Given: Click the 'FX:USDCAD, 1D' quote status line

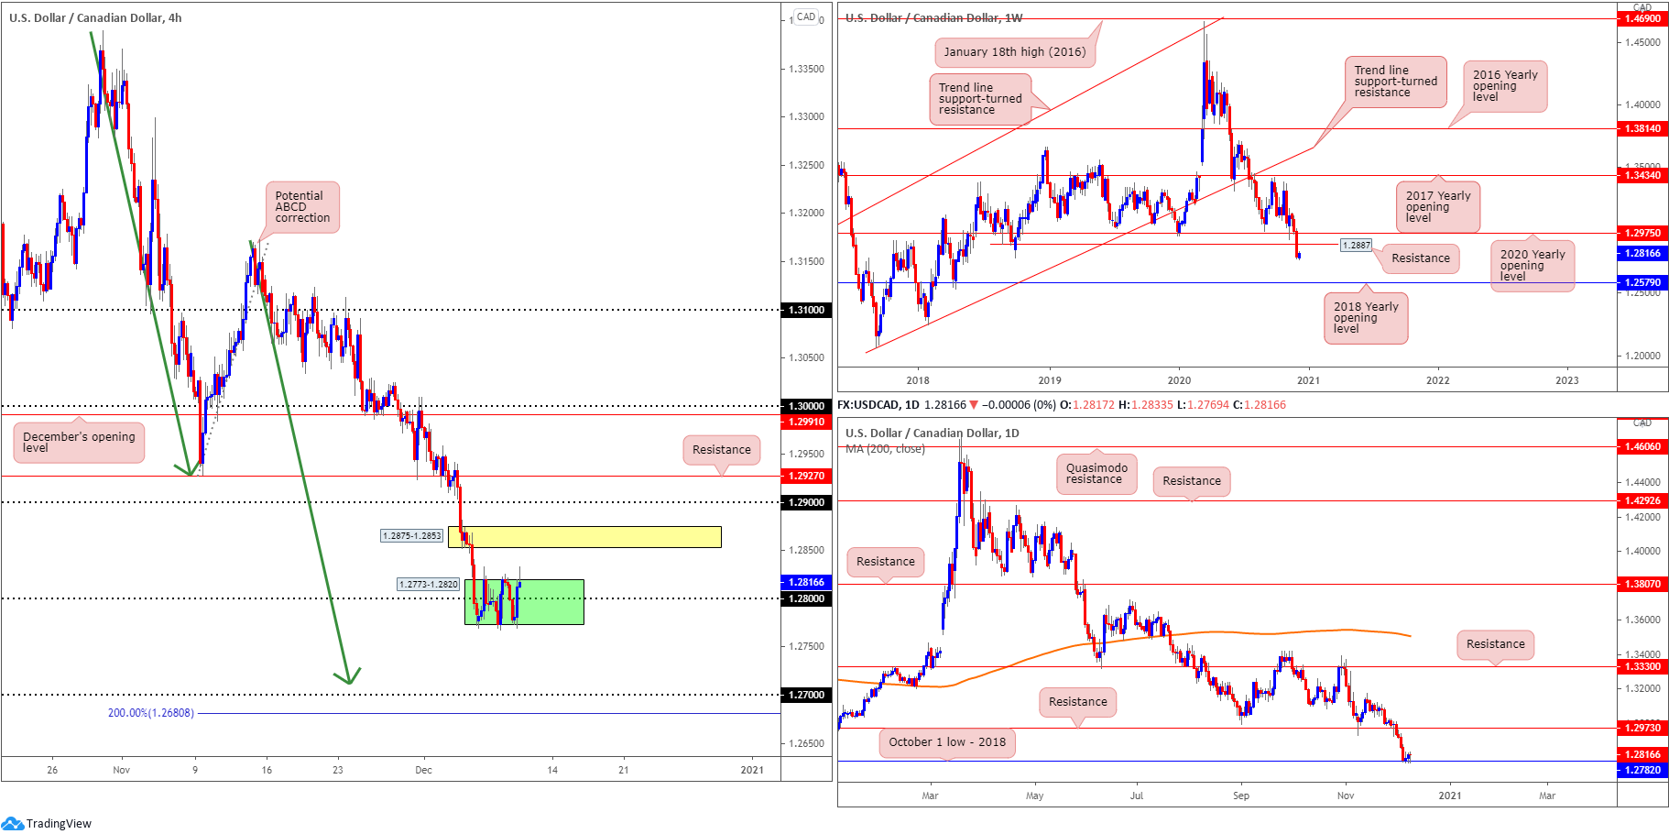Looking at the screenshot, I should [1062, 405].
